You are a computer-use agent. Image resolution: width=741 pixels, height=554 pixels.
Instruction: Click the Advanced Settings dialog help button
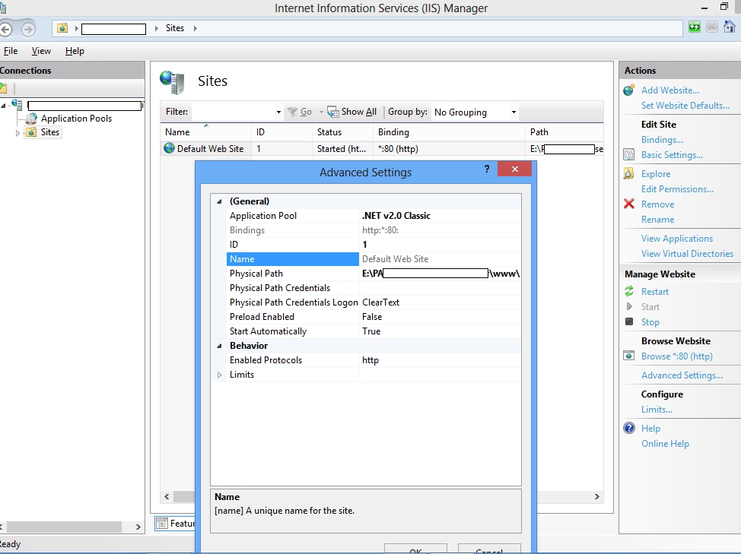click(x=487, y=169)
